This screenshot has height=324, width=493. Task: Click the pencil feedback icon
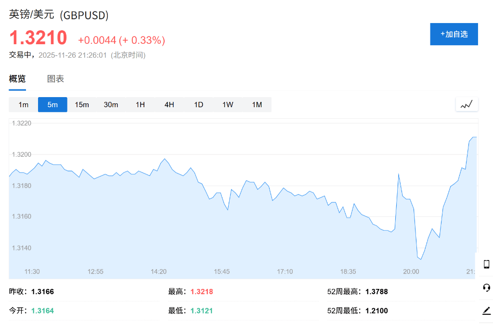(x=486, y=311)
